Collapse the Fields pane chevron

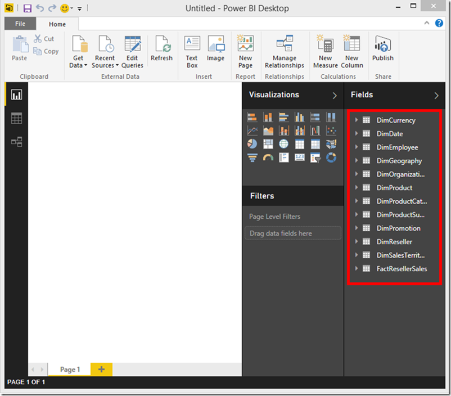click(x=436, y=96)
